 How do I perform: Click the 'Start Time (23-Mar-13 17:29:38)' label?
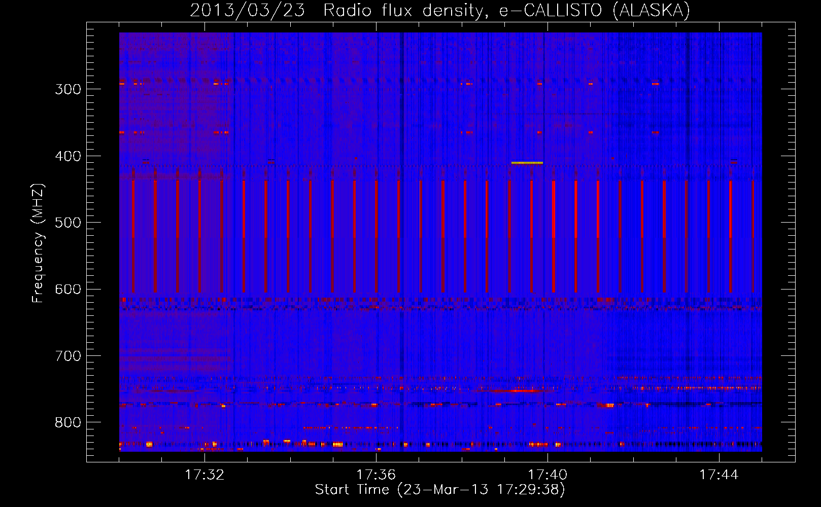[x=440, y=490]
